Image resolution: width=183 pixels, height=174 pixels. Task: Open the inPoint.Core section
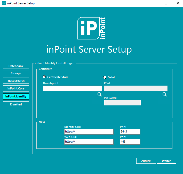click(x=16, y=88)
